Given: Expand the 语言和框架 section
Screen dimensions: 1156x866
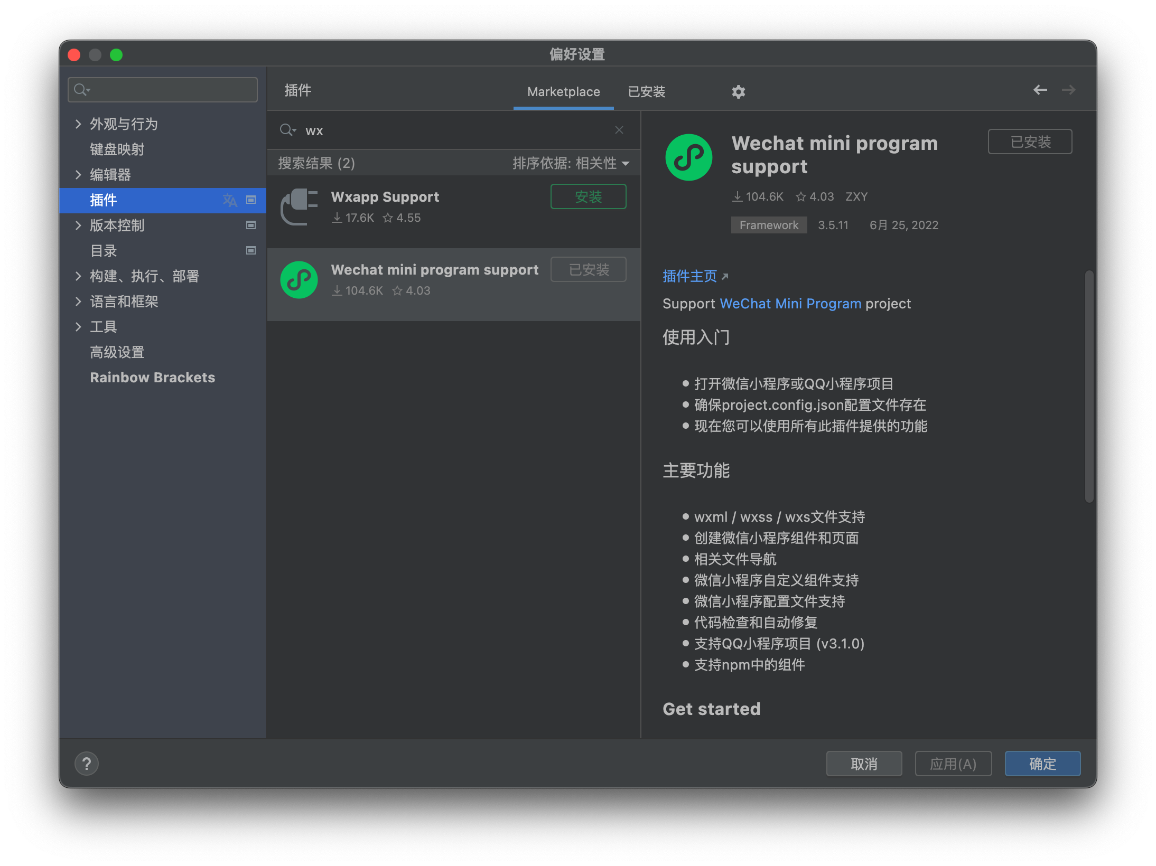Looking at the screenshot, I should (x=78, y=302).
